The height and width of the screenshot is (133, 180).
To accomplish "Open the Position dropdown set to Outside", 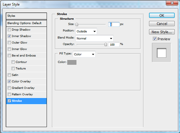I will point(86,31).
